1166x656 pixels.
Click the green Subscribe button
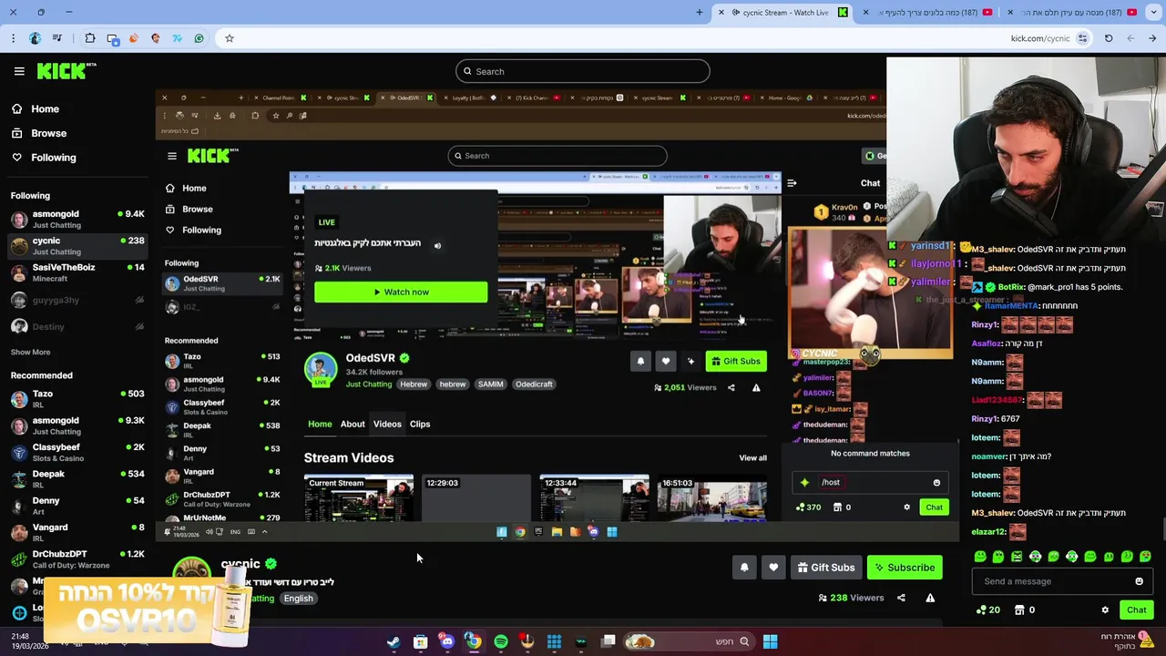[905, 568]
